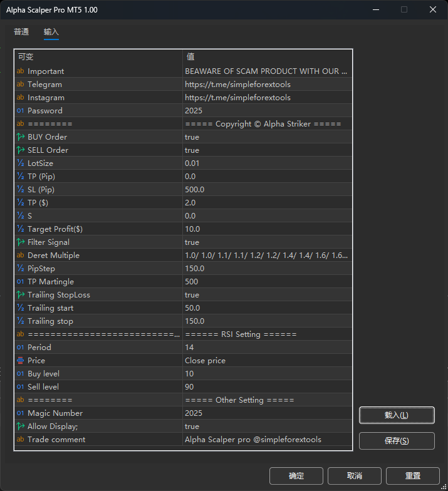
Task: Click the integer icon beside Password
Action: (x=20, y=111)
